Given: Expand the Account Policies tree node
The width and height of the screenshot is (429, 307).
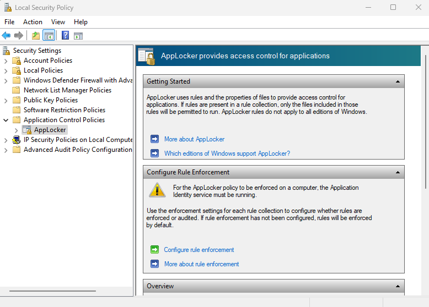Looking at the screenshot, I should 6,61.
